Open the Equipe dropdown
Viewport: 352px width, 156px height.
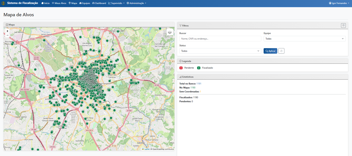[305, 39]
